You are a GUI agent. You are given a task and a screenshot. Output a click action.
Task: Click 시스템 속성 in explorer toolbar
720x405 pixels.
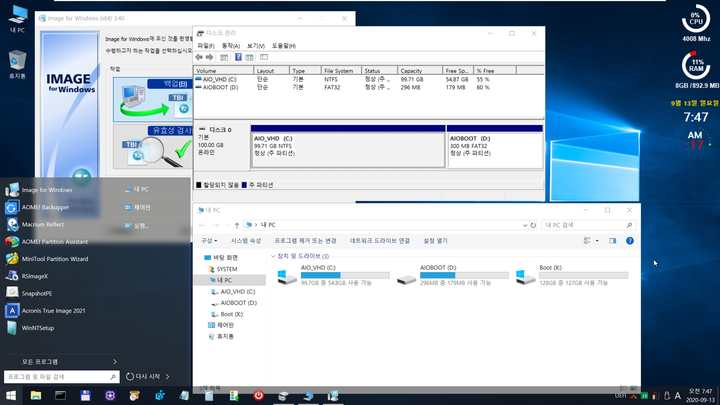click(x=246, y=241)
